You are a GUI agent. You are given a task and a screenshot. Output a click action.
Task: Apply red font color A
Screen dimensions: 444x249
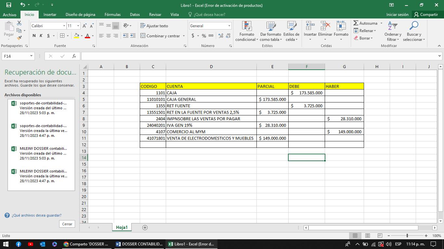tap(87, 36)
